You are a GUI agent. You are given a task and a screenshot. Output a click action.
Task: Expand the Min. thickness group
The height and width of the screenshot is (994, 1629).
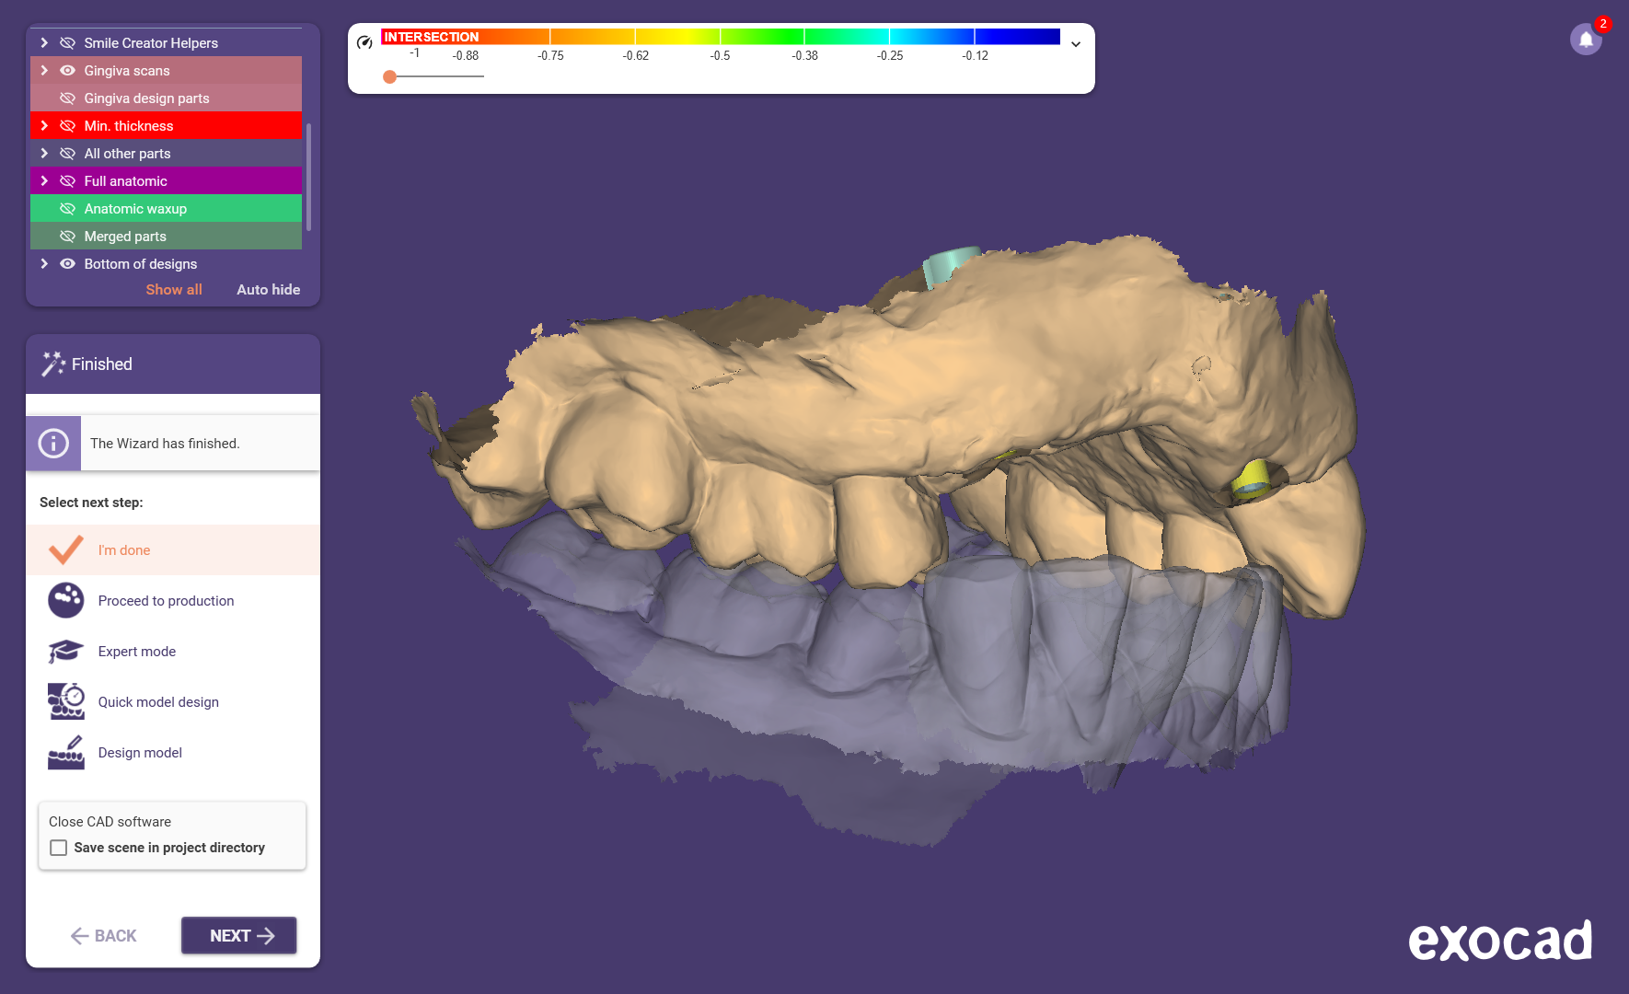[44, 126]
